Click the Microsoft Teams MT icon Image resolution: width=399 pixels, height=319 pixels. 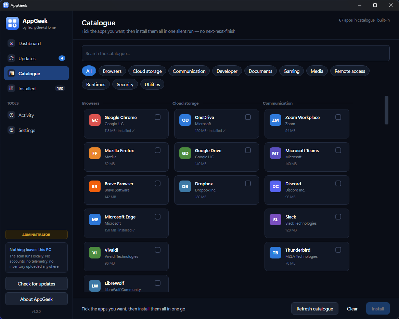tap(275, 153)
